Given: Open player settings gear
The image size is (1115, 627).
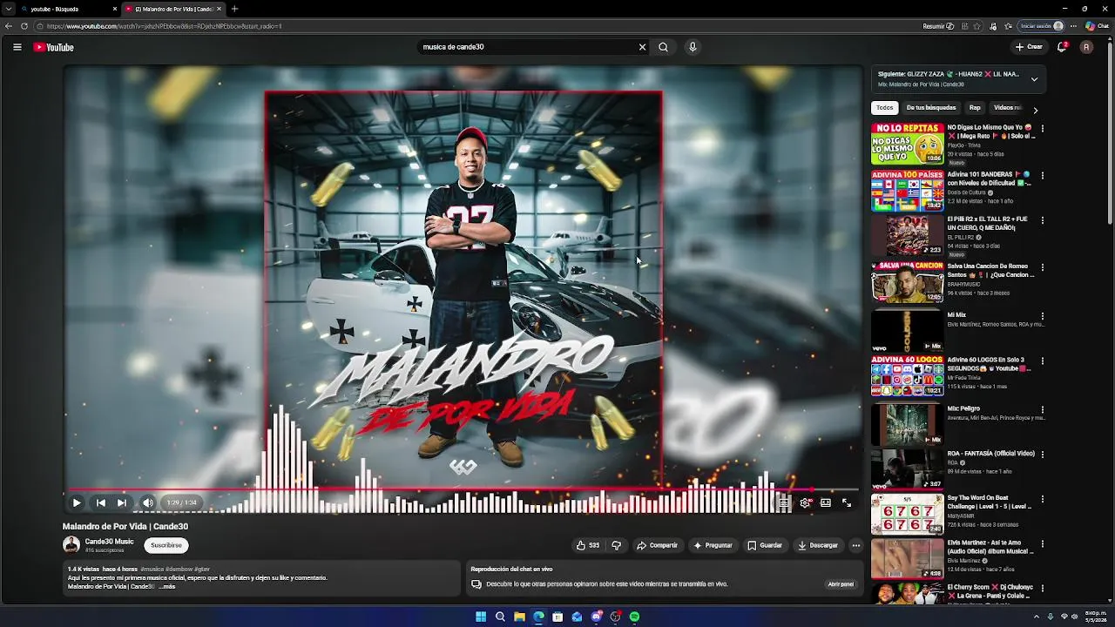Looking at the screenshot, I should [805, 502].
